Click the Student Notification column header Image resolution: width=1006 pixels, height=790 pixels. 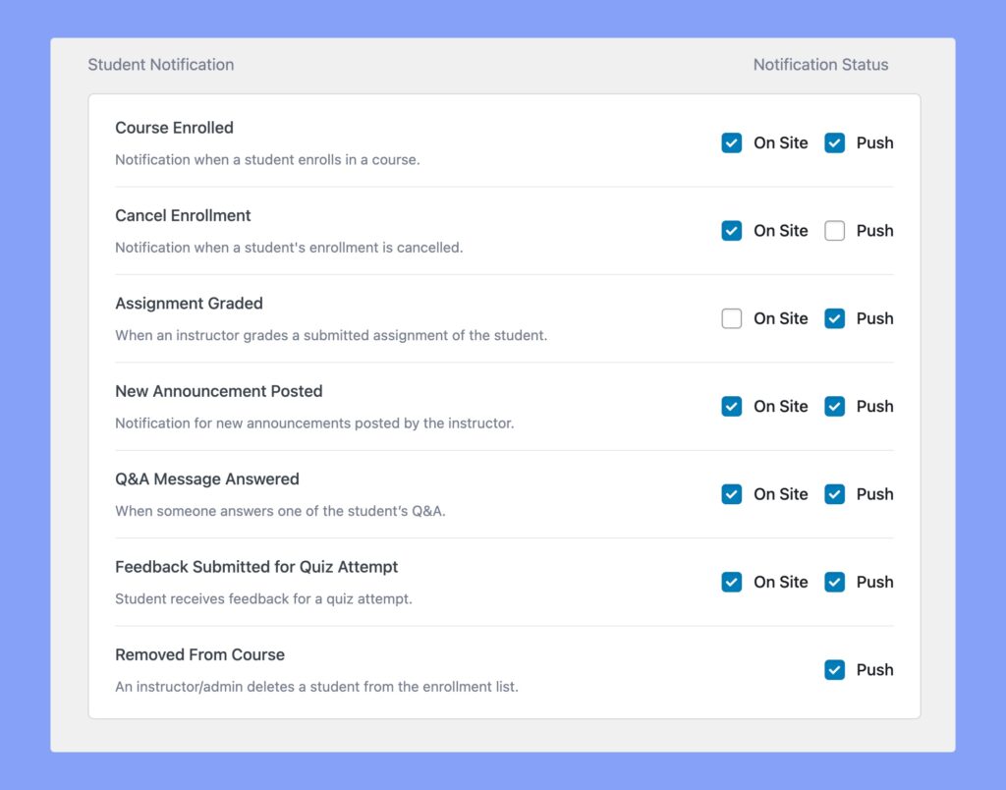(x=160, y=64)
